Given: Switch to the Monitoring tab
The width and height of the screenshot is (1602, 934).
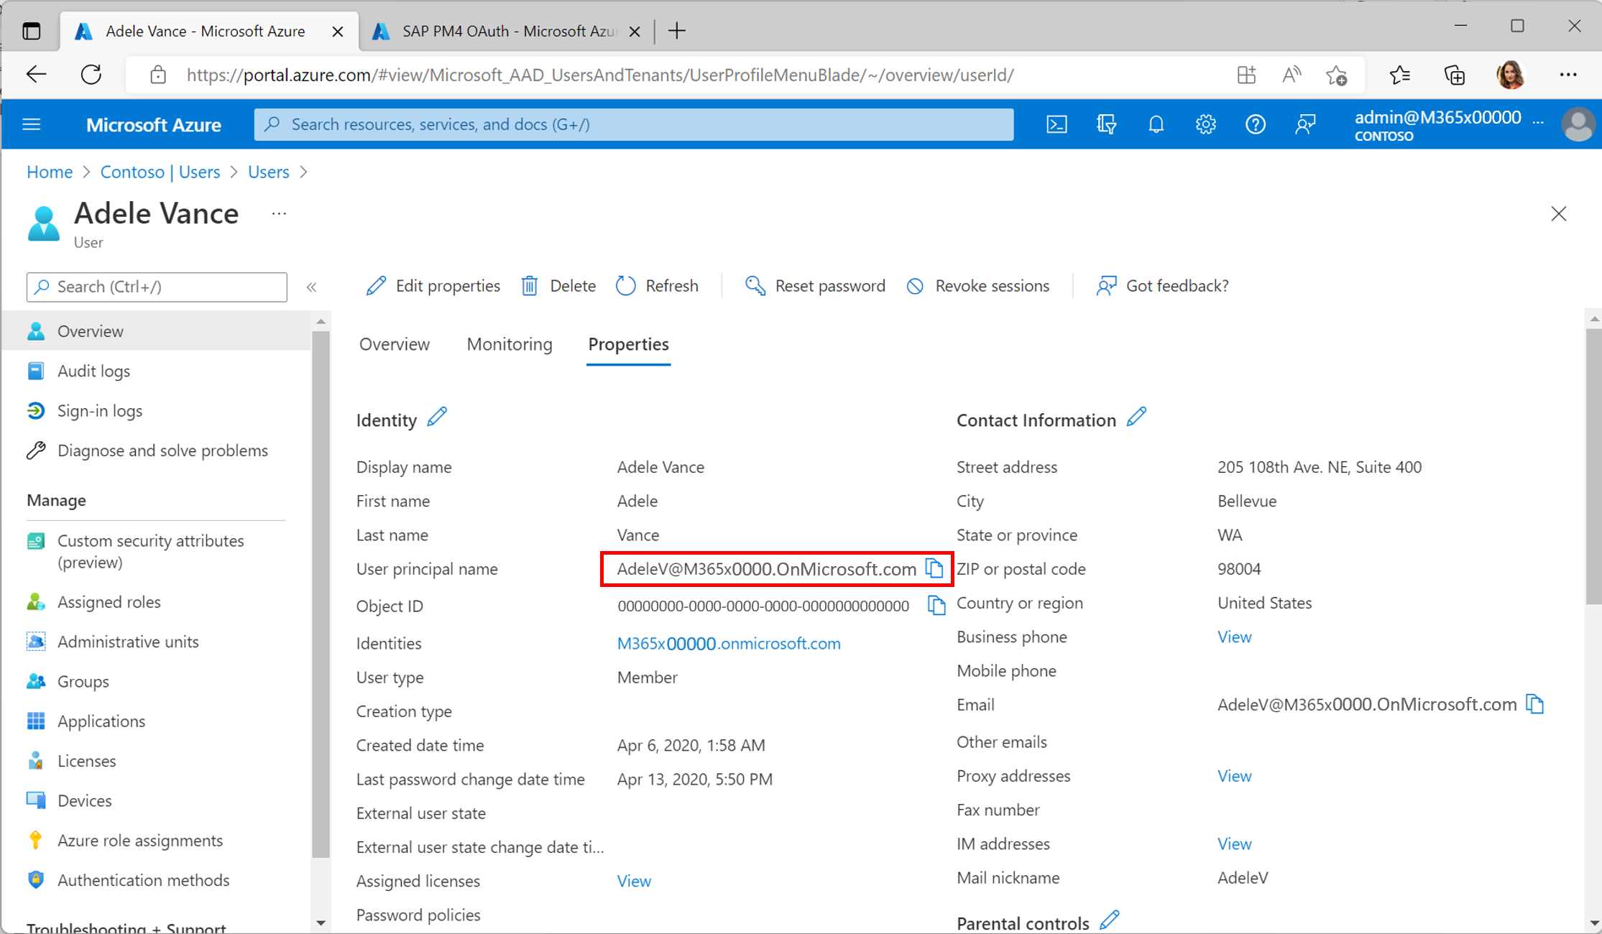Looking at the screenshot, I should (510, 343).
